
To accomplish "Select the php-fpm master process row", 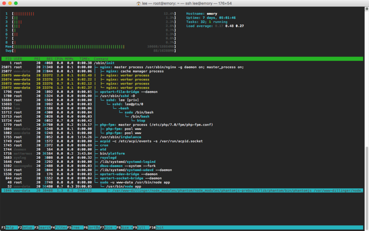I will 151,125.
